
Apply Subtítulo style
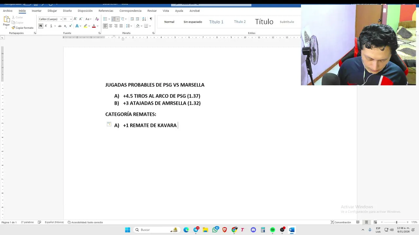pos(287,22)
